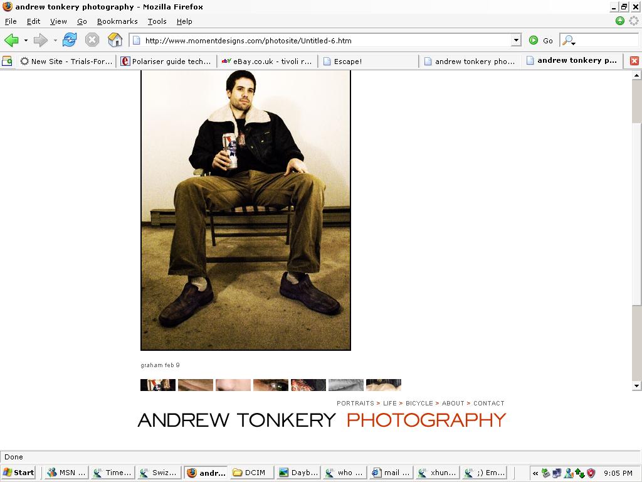Open the File menu
The width and height of the screenshot is (642, 482).
(11, 21)
